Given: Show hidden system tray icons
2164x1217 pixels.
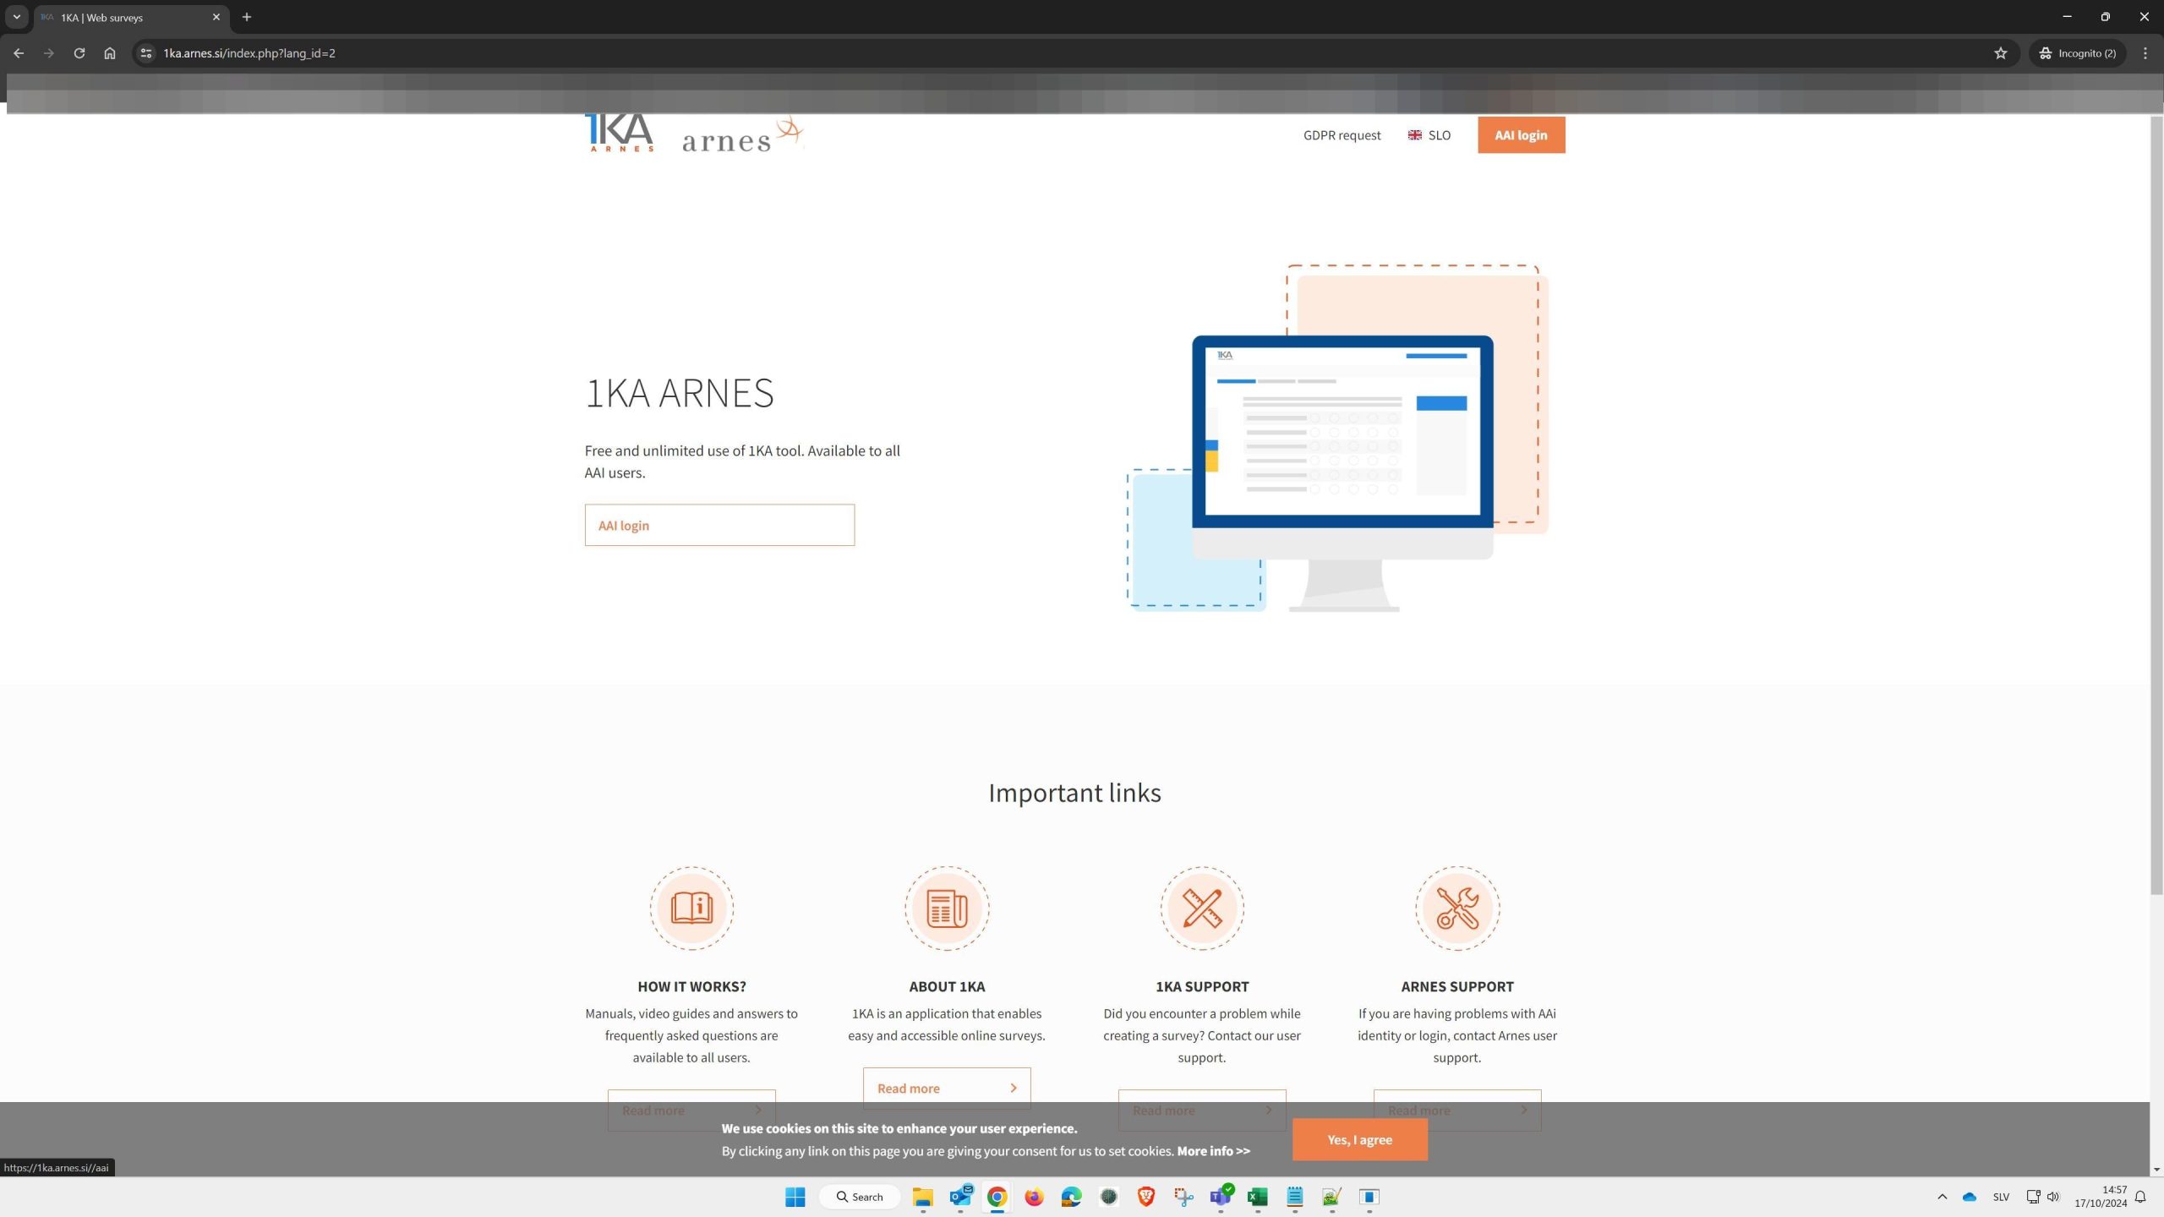Looking at the screenshot, I should coord(1942,1197).
